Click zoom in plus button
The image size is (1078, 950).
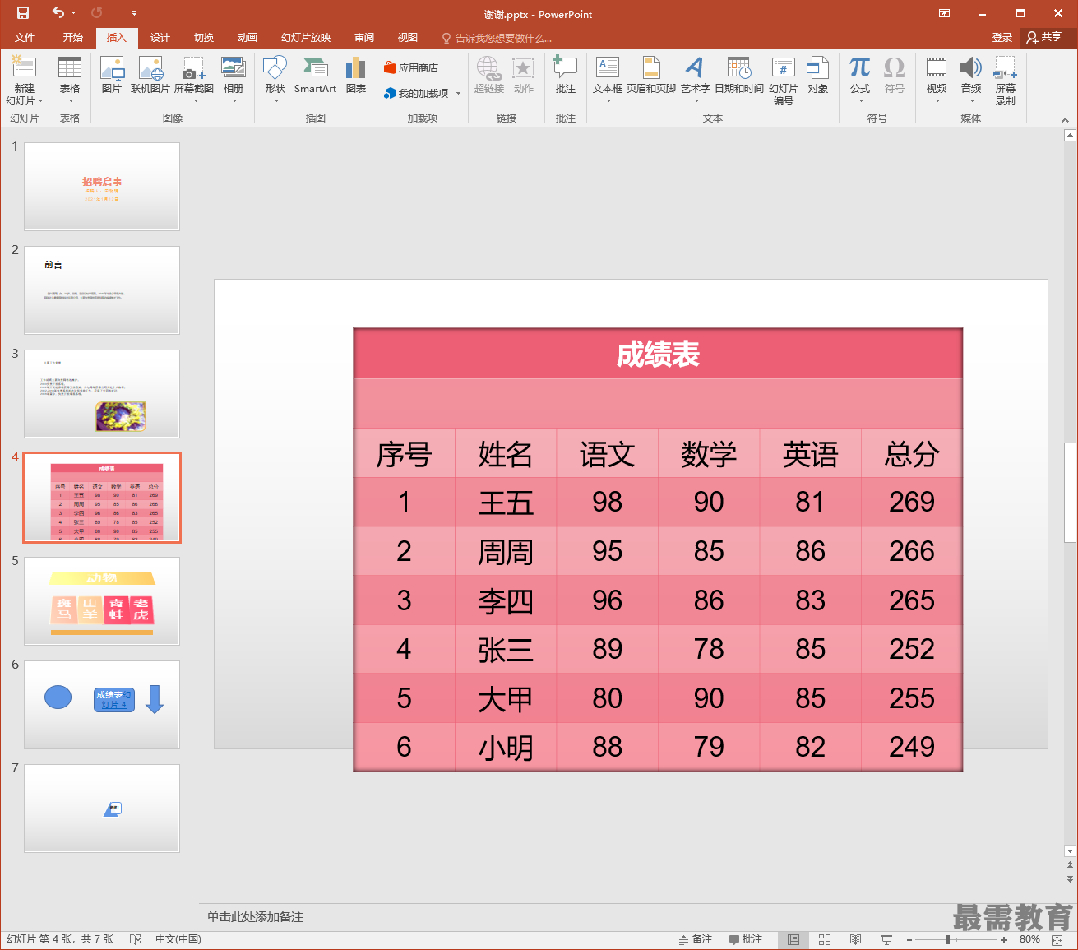pos(1004,939)
